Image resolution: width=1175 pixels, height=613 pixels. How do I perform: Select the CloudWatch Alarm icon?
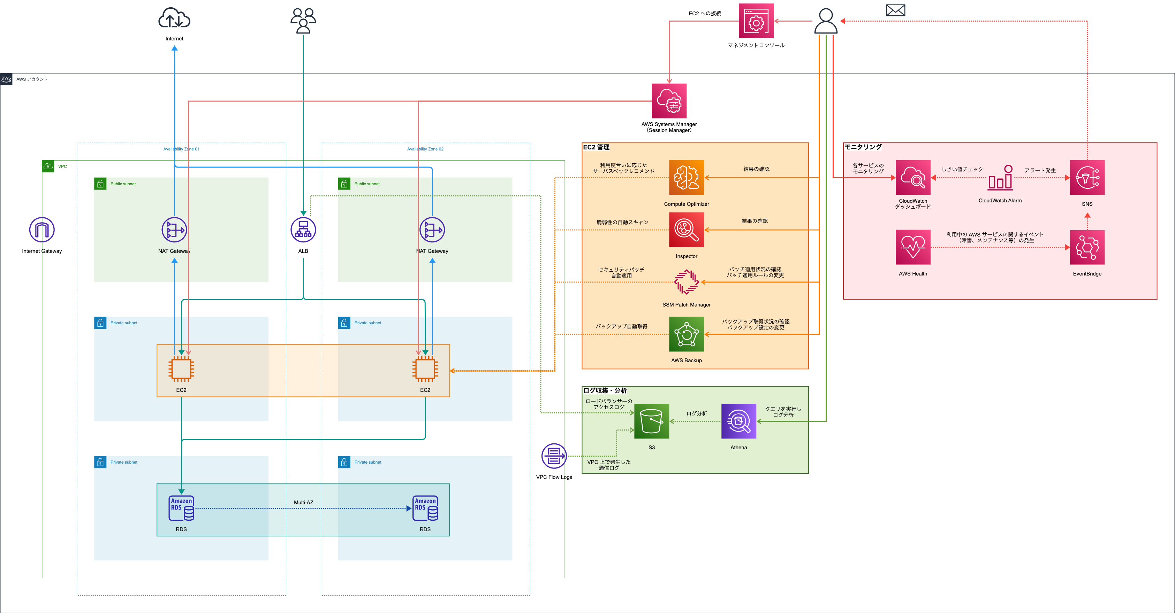[x=1000, y=177]
